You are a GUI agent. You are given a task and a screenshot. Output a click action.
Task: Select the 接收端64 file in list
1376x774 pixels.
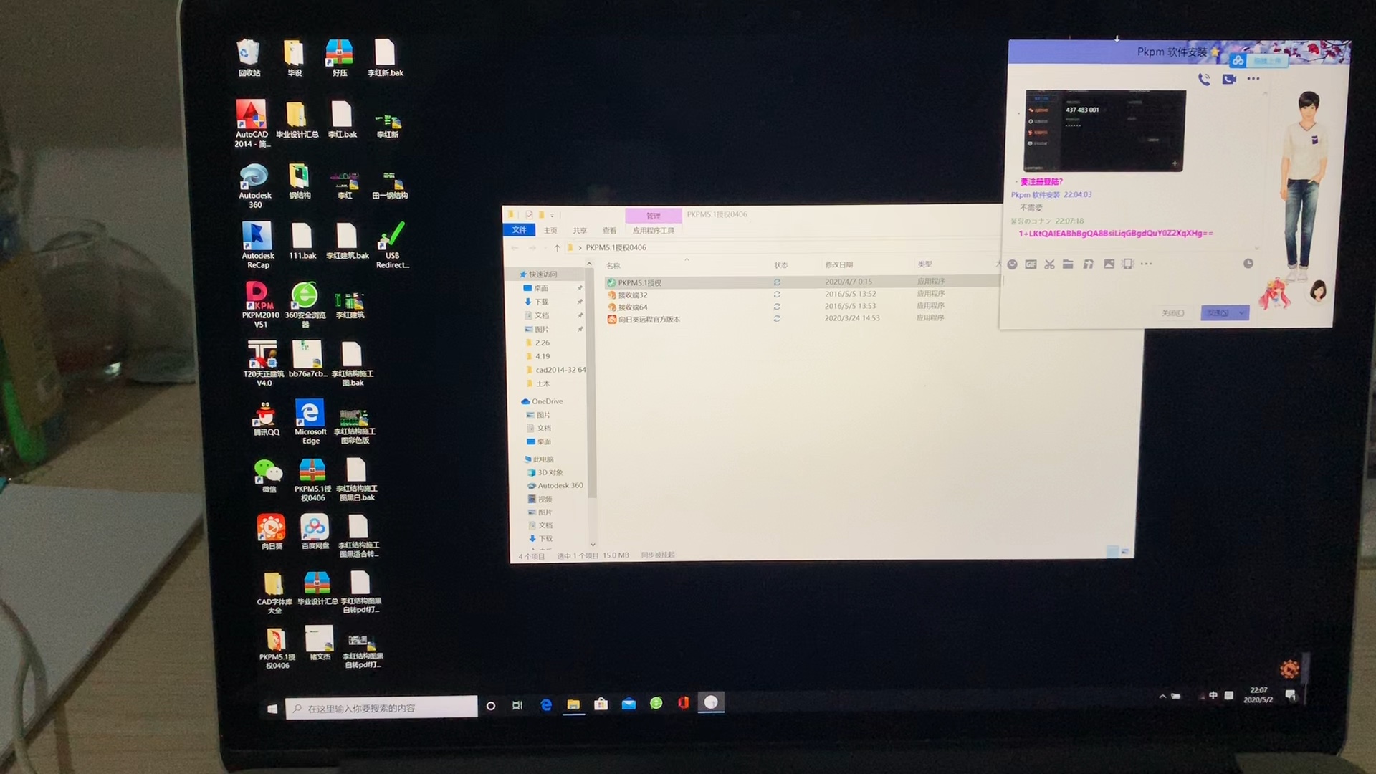pyautogui.click(x=633, y=307)
